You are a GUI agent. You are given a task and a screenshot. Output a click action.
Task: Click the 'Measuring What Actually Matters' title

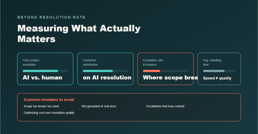pos(79,34)
